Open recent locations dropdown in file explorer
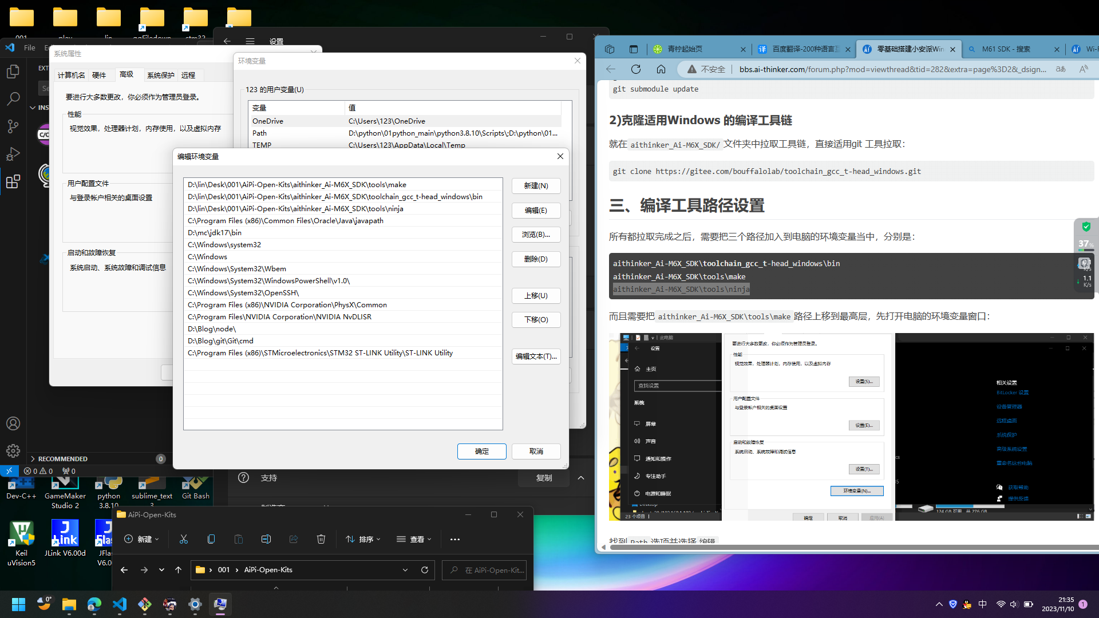The width and height of the screenshot is (1099, 618). pos(161,570)
